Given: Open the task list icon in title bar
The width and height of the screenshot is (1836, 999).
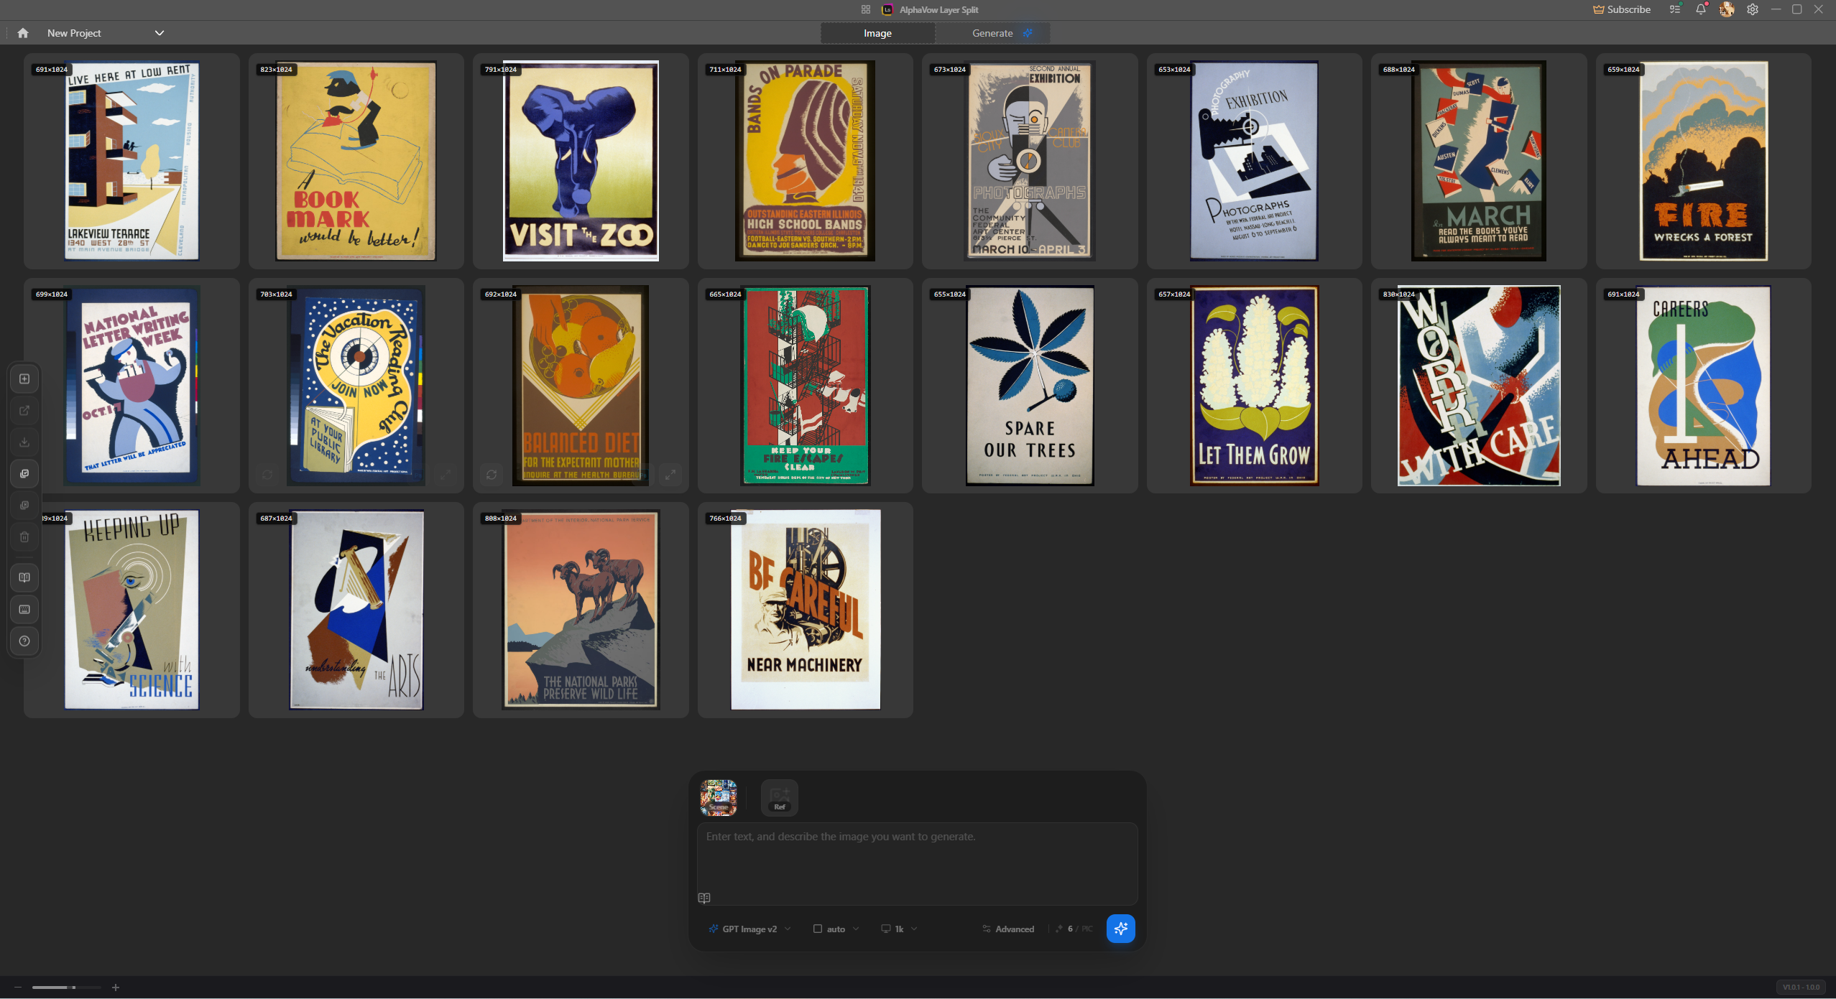Looking at the screenshot, I should 1675,9.
